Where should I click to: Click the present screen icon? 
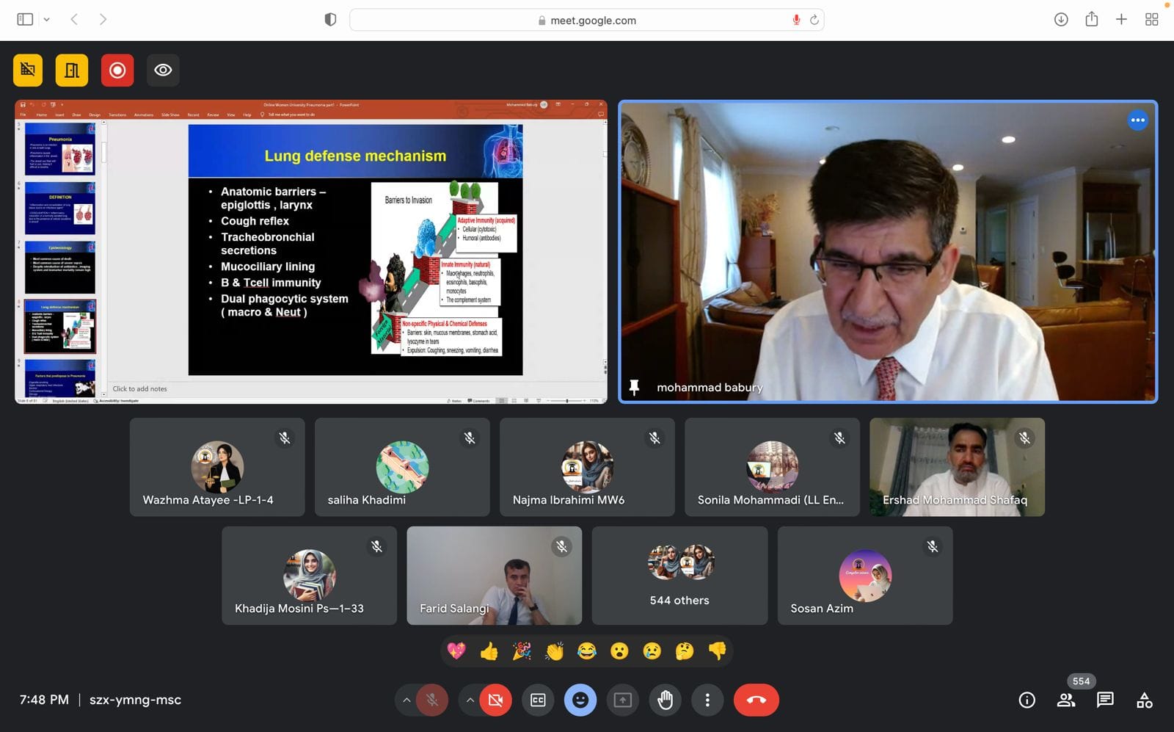click(622, 700)
